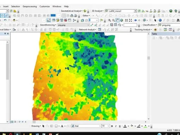The image size is (180, 135).
Task: Open the Editor dropdown menu
Action: coord(86,16)
